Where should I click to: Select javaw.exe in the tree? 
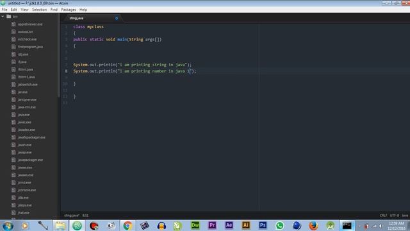coord(25,167)
